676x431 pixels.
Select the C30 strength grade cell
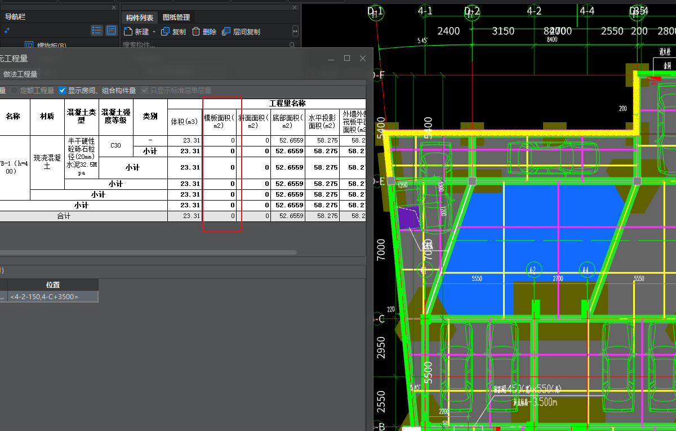[x=115, y=146]
